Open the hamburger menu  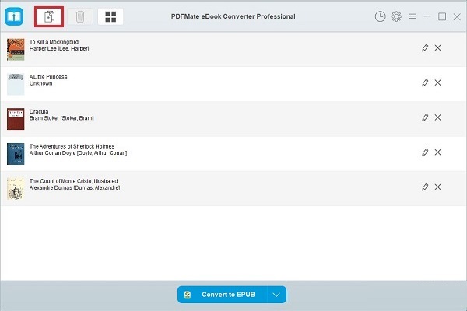point(413,16)
